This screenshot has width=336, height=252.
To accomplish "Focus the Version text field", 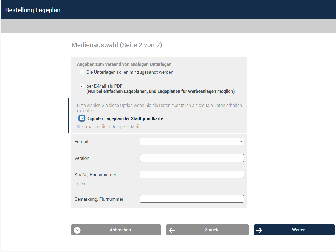I will click(x=191, y=158).
